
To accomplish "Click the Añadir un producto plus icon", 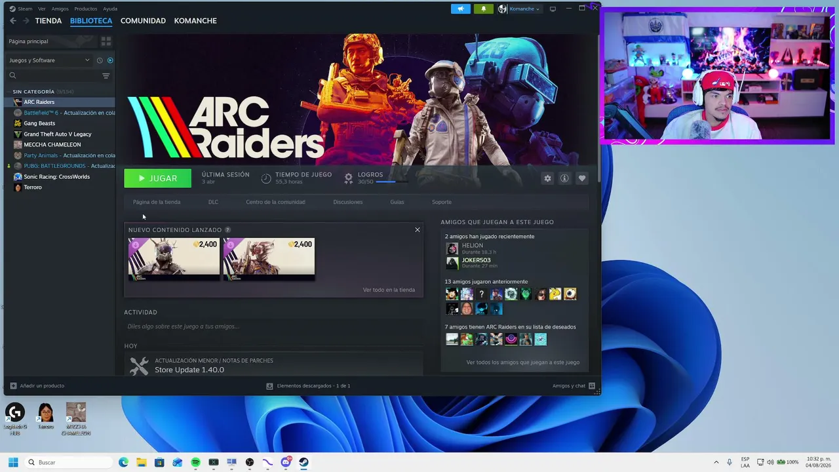I will [x=13, y=386].
